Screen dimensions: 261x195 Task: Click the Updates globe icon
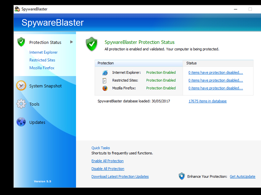21,122
